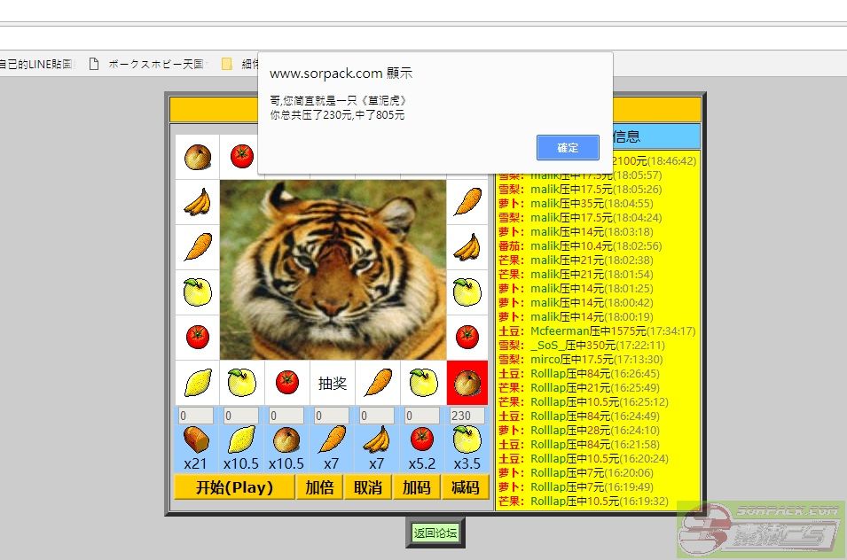Screen dimensions: 847x560
Task: Click the 抽奖 cell on the board
Action: 332,383
